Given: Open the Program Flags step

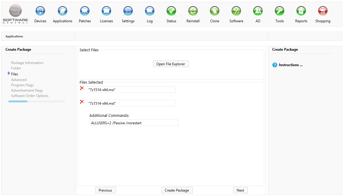Looking at the screenshot, I should (22, 85).
